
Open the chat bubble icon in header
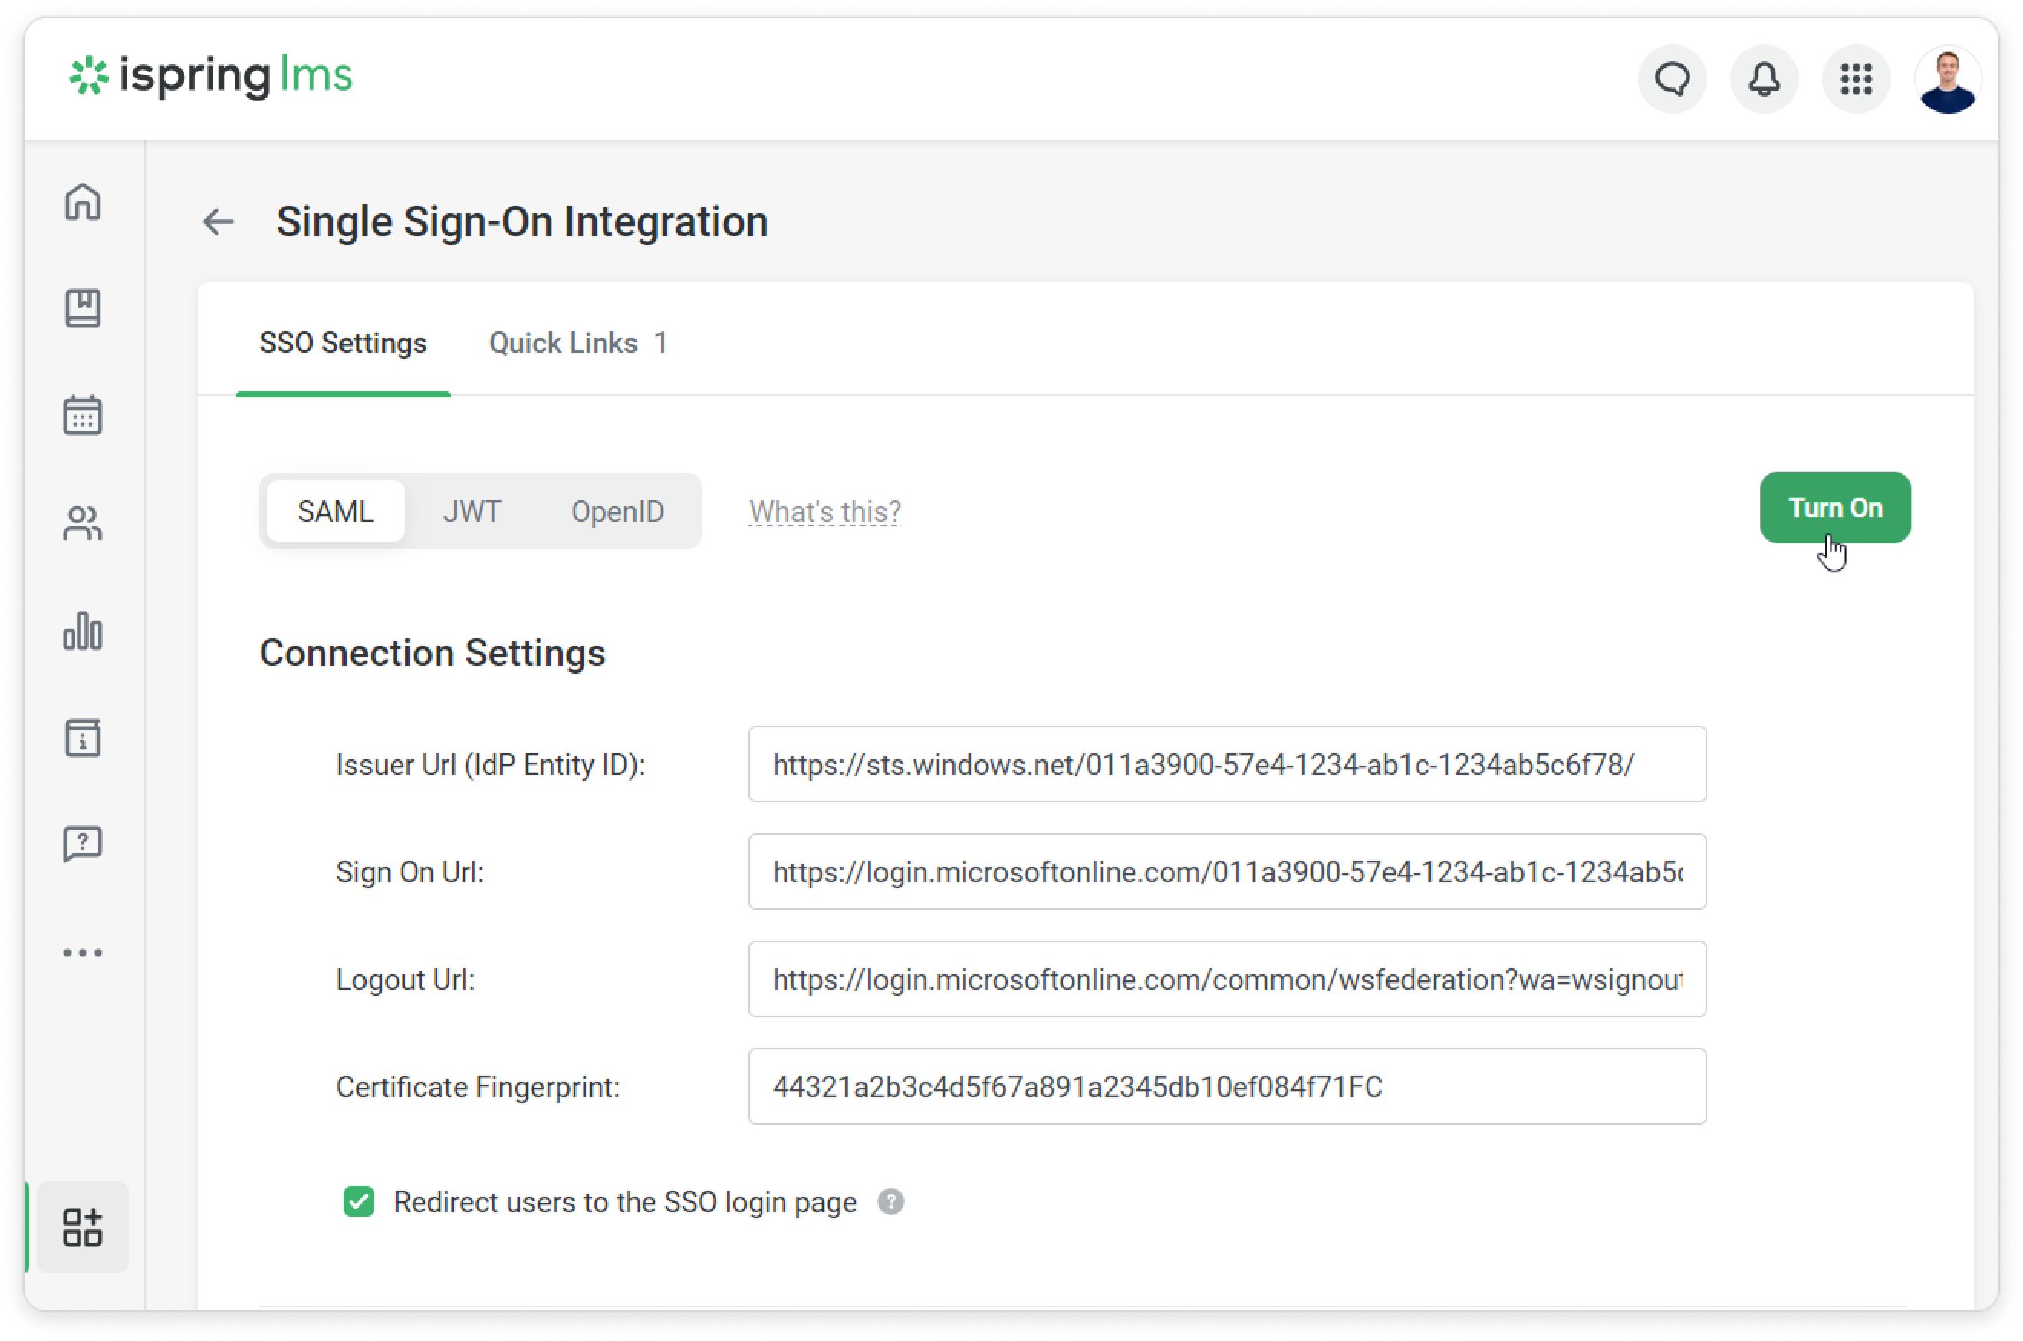[x=1672, y=80]
